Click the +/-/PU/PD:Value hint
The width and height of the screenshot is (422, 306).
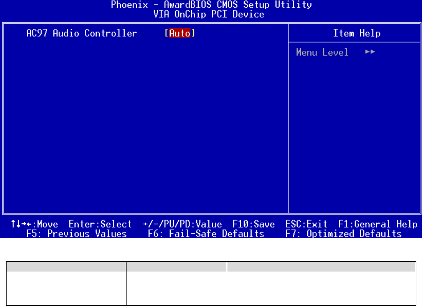coord(183,224)
